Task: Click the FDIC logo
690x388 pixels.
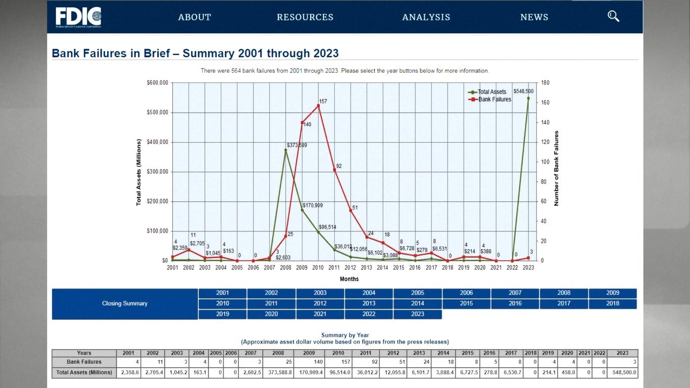Action: (x=78, y=17)
